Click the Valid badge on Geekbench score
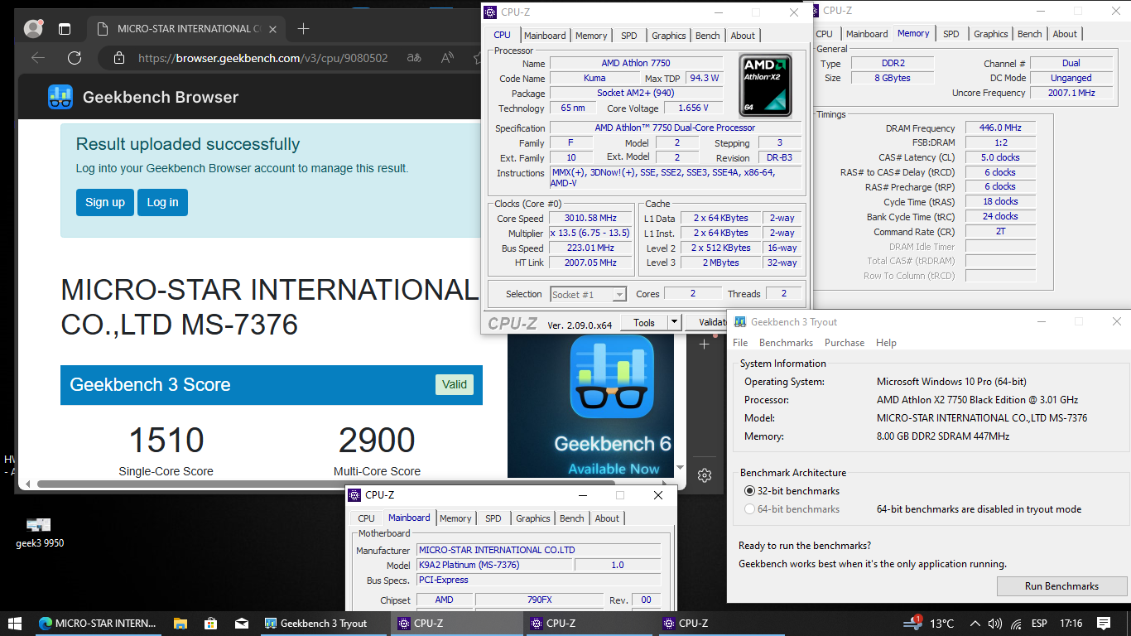This screenshot has height=636, width=1131. (455, 384)
